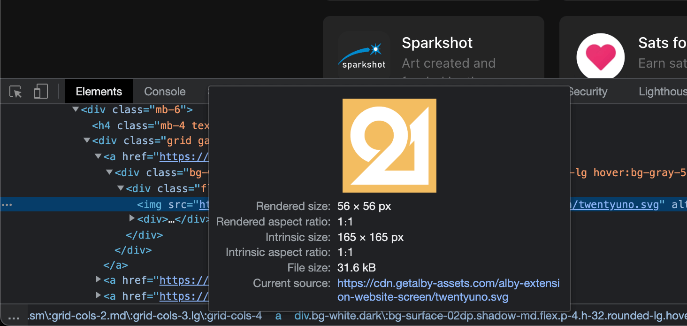Open the Sparkshot card title
The height and width of the screenshot is (326, 687).
tap(437, 43)
